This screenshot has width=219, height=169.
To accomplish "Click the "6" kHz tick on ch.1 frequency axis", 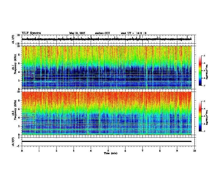I will [19, 64].
